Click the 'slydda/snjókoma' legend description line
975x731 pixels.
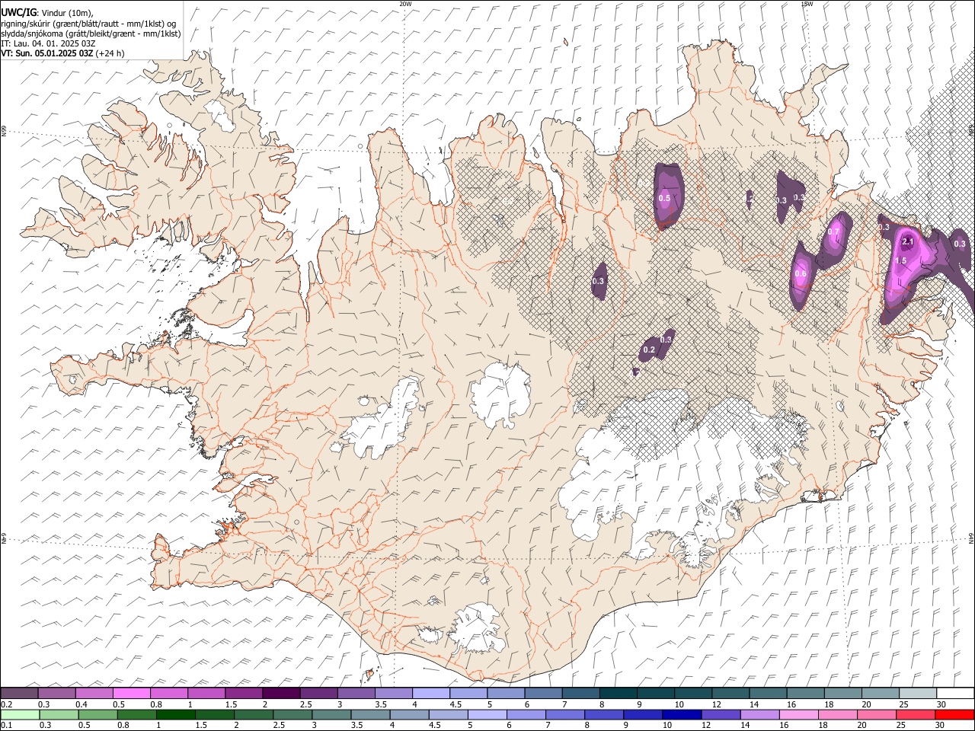click(91, 34)
